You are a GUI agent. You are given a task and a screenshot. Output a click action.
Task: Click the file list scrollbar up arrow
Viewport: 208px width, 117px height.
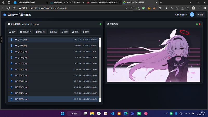point(100,40)
